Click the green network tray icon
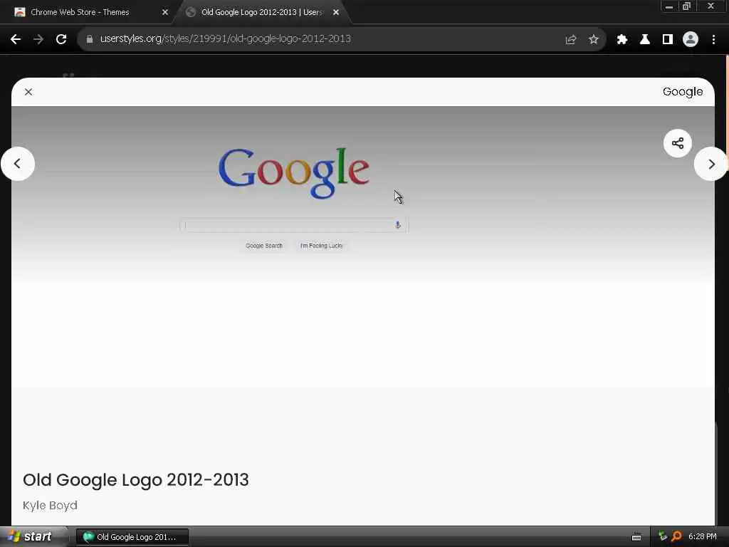729x547 pixels. coord(663,537)
